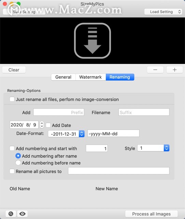Viewport: 185px width, 219px height.
Task: Select Add numbering before name
Action: pyautogui.click(x=18, y=163)
